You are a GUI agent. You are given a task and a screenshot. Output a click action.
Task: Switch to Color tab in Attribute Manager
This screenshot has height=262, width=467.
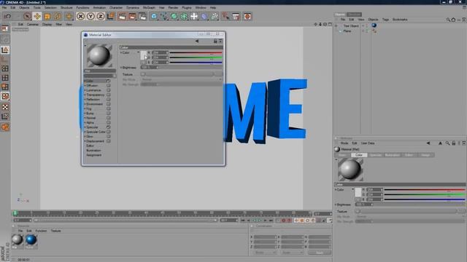359,155
